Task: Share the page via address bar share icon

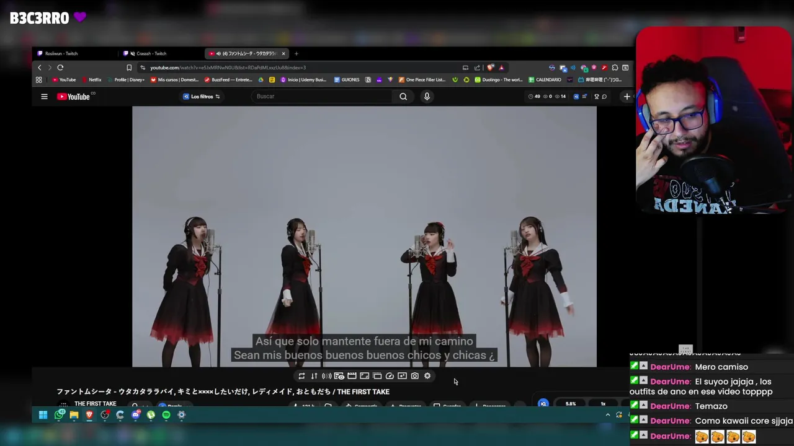Action: click(x=477, y=68)
